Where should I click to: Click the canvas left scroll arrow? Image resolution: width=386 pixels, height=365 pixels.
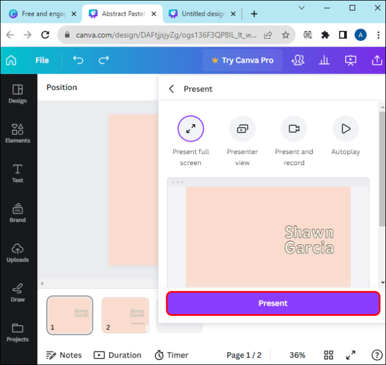point(42,283)
